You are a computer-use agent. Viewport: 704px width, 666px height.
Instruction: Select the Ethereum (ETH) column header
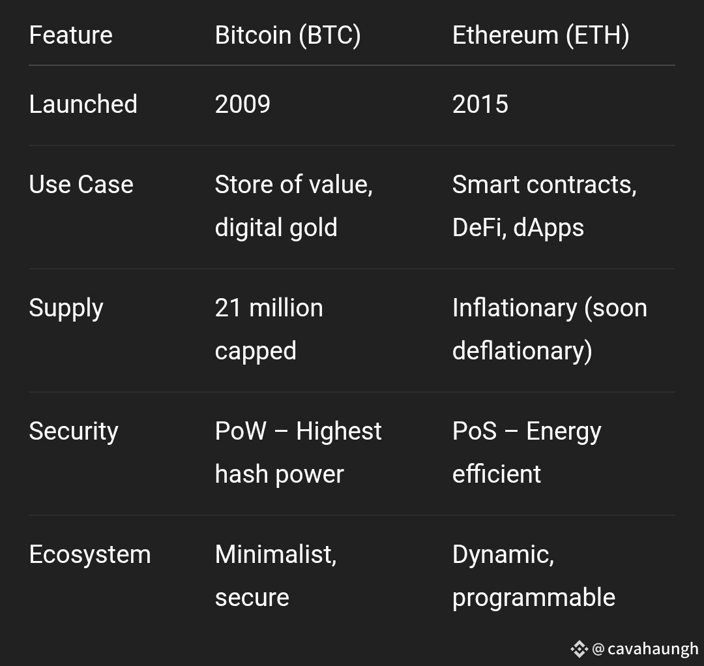(540, 35)
